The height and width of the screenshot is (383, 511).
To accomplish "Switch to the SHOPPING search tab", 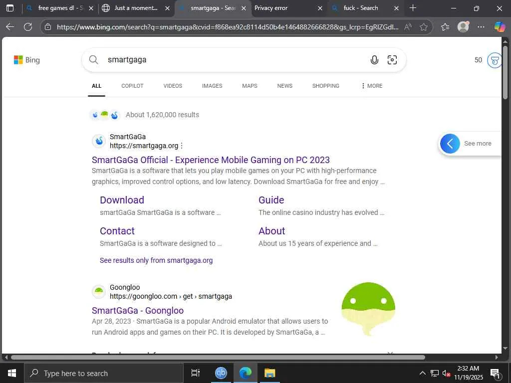I will point(325,86).
